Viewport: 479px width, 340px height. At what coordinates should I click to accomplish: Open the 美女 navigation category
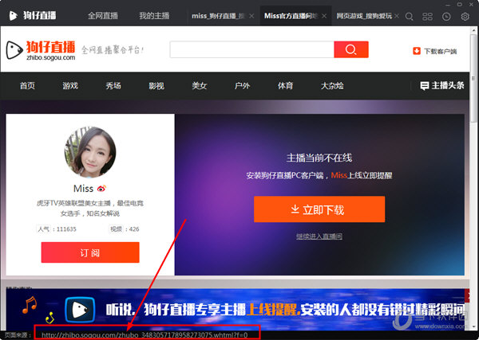[x=200, y=85]
